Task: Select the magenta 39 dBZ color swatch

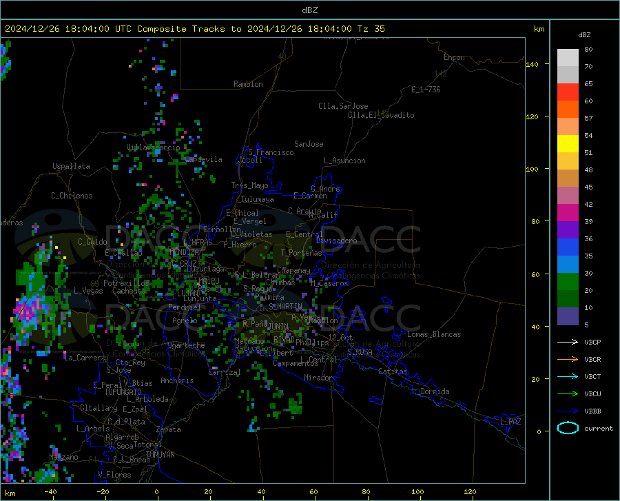Action: pyautogui.click(x=568, y=213)
